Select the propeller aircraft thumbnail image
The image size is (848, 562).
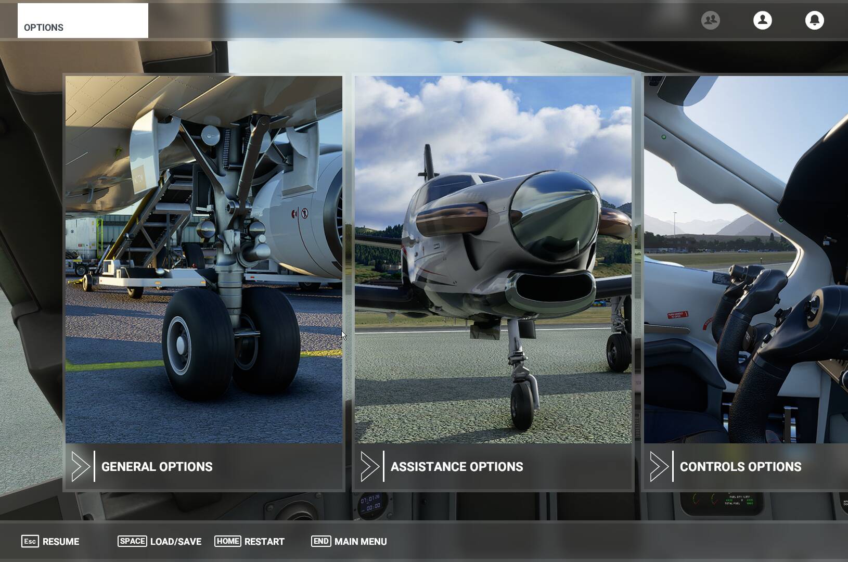point(493,260)
